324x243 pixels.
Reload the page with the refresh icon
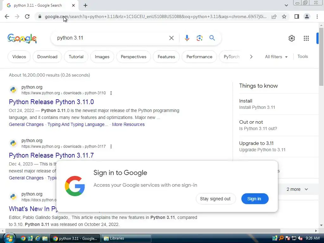pos(27,16)
